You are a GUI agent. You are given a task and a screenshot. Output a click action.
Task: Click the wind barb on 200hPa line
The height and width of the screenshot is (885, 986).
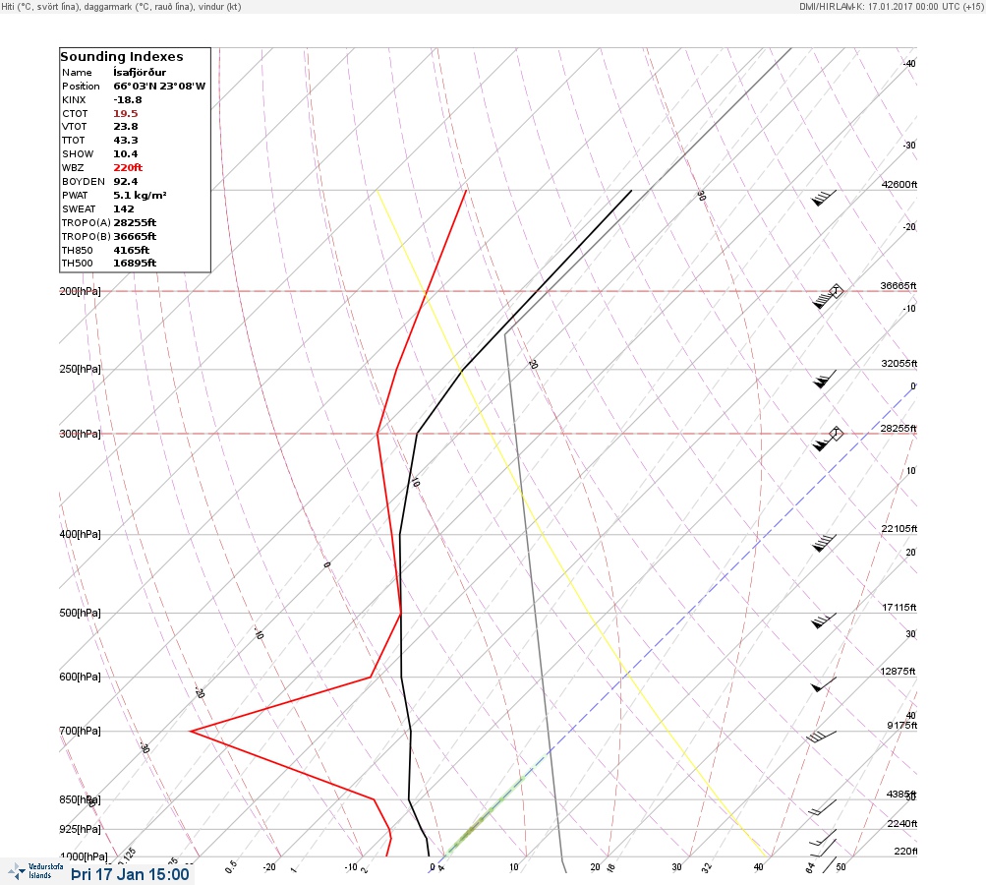[x=825, y=300]
